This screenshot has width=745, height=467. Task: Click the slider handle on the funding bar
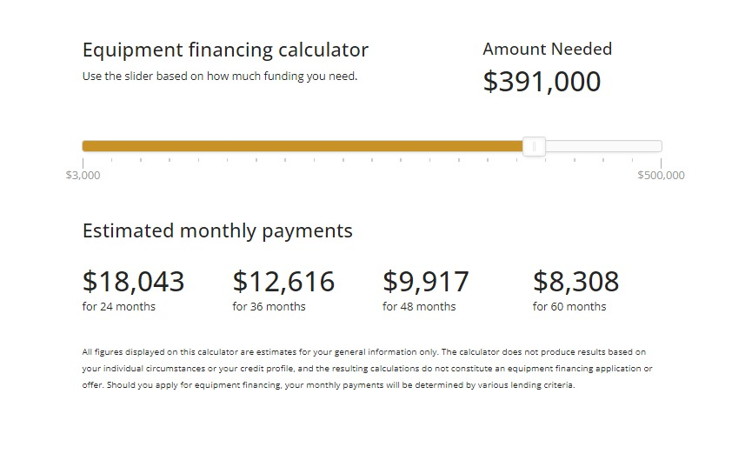534,147
